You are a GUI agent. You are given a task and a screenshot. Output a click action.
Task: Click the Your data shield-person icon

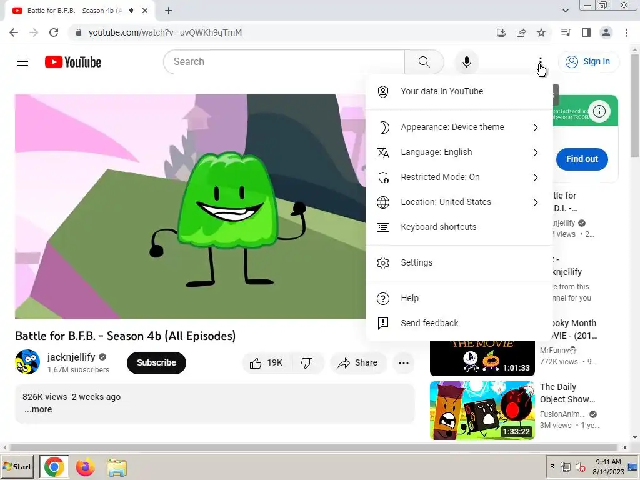tap(383, 91)
